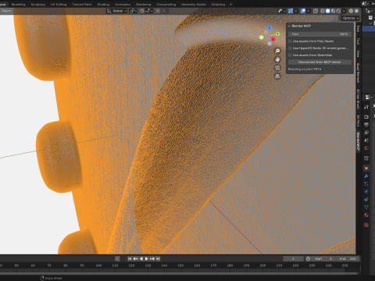Open the World properties tab icon
The width and height of the screenshot is (375, 281).
point(366,148)
